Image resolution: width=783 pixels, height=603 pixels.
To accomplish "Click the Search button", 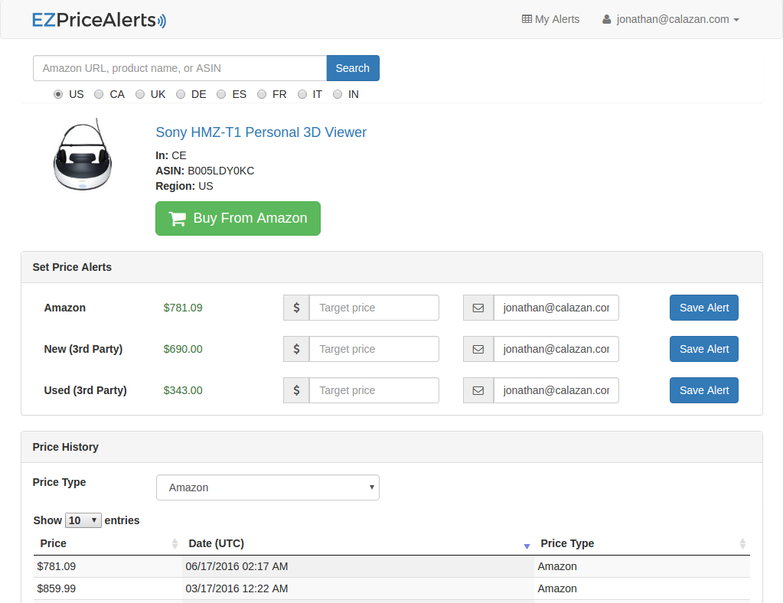I will [x=353, y=68].
